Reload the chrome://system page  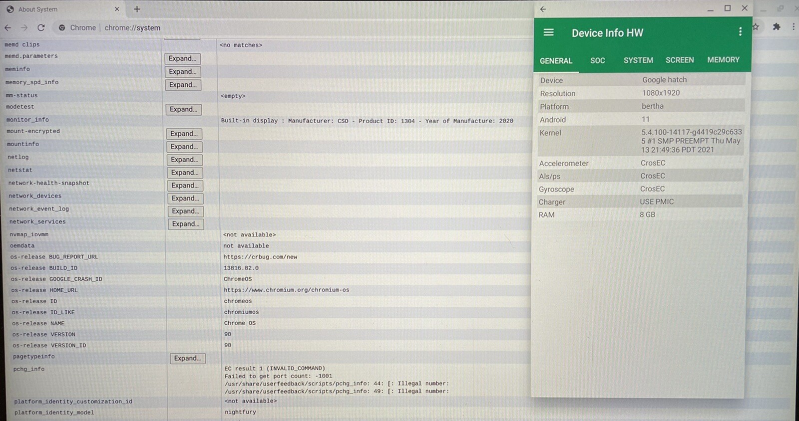[x=41, y=28]
